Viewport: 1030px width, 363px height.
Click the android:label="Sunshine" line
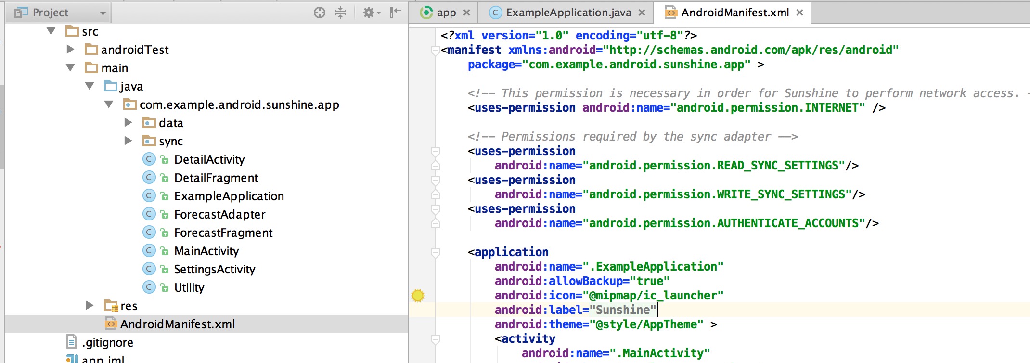[x=576, y=310]
